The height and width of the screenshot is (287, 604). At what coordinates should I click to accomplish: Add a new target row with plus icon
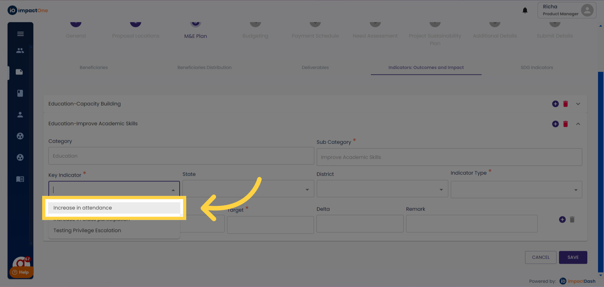click(x=562, y=219)
